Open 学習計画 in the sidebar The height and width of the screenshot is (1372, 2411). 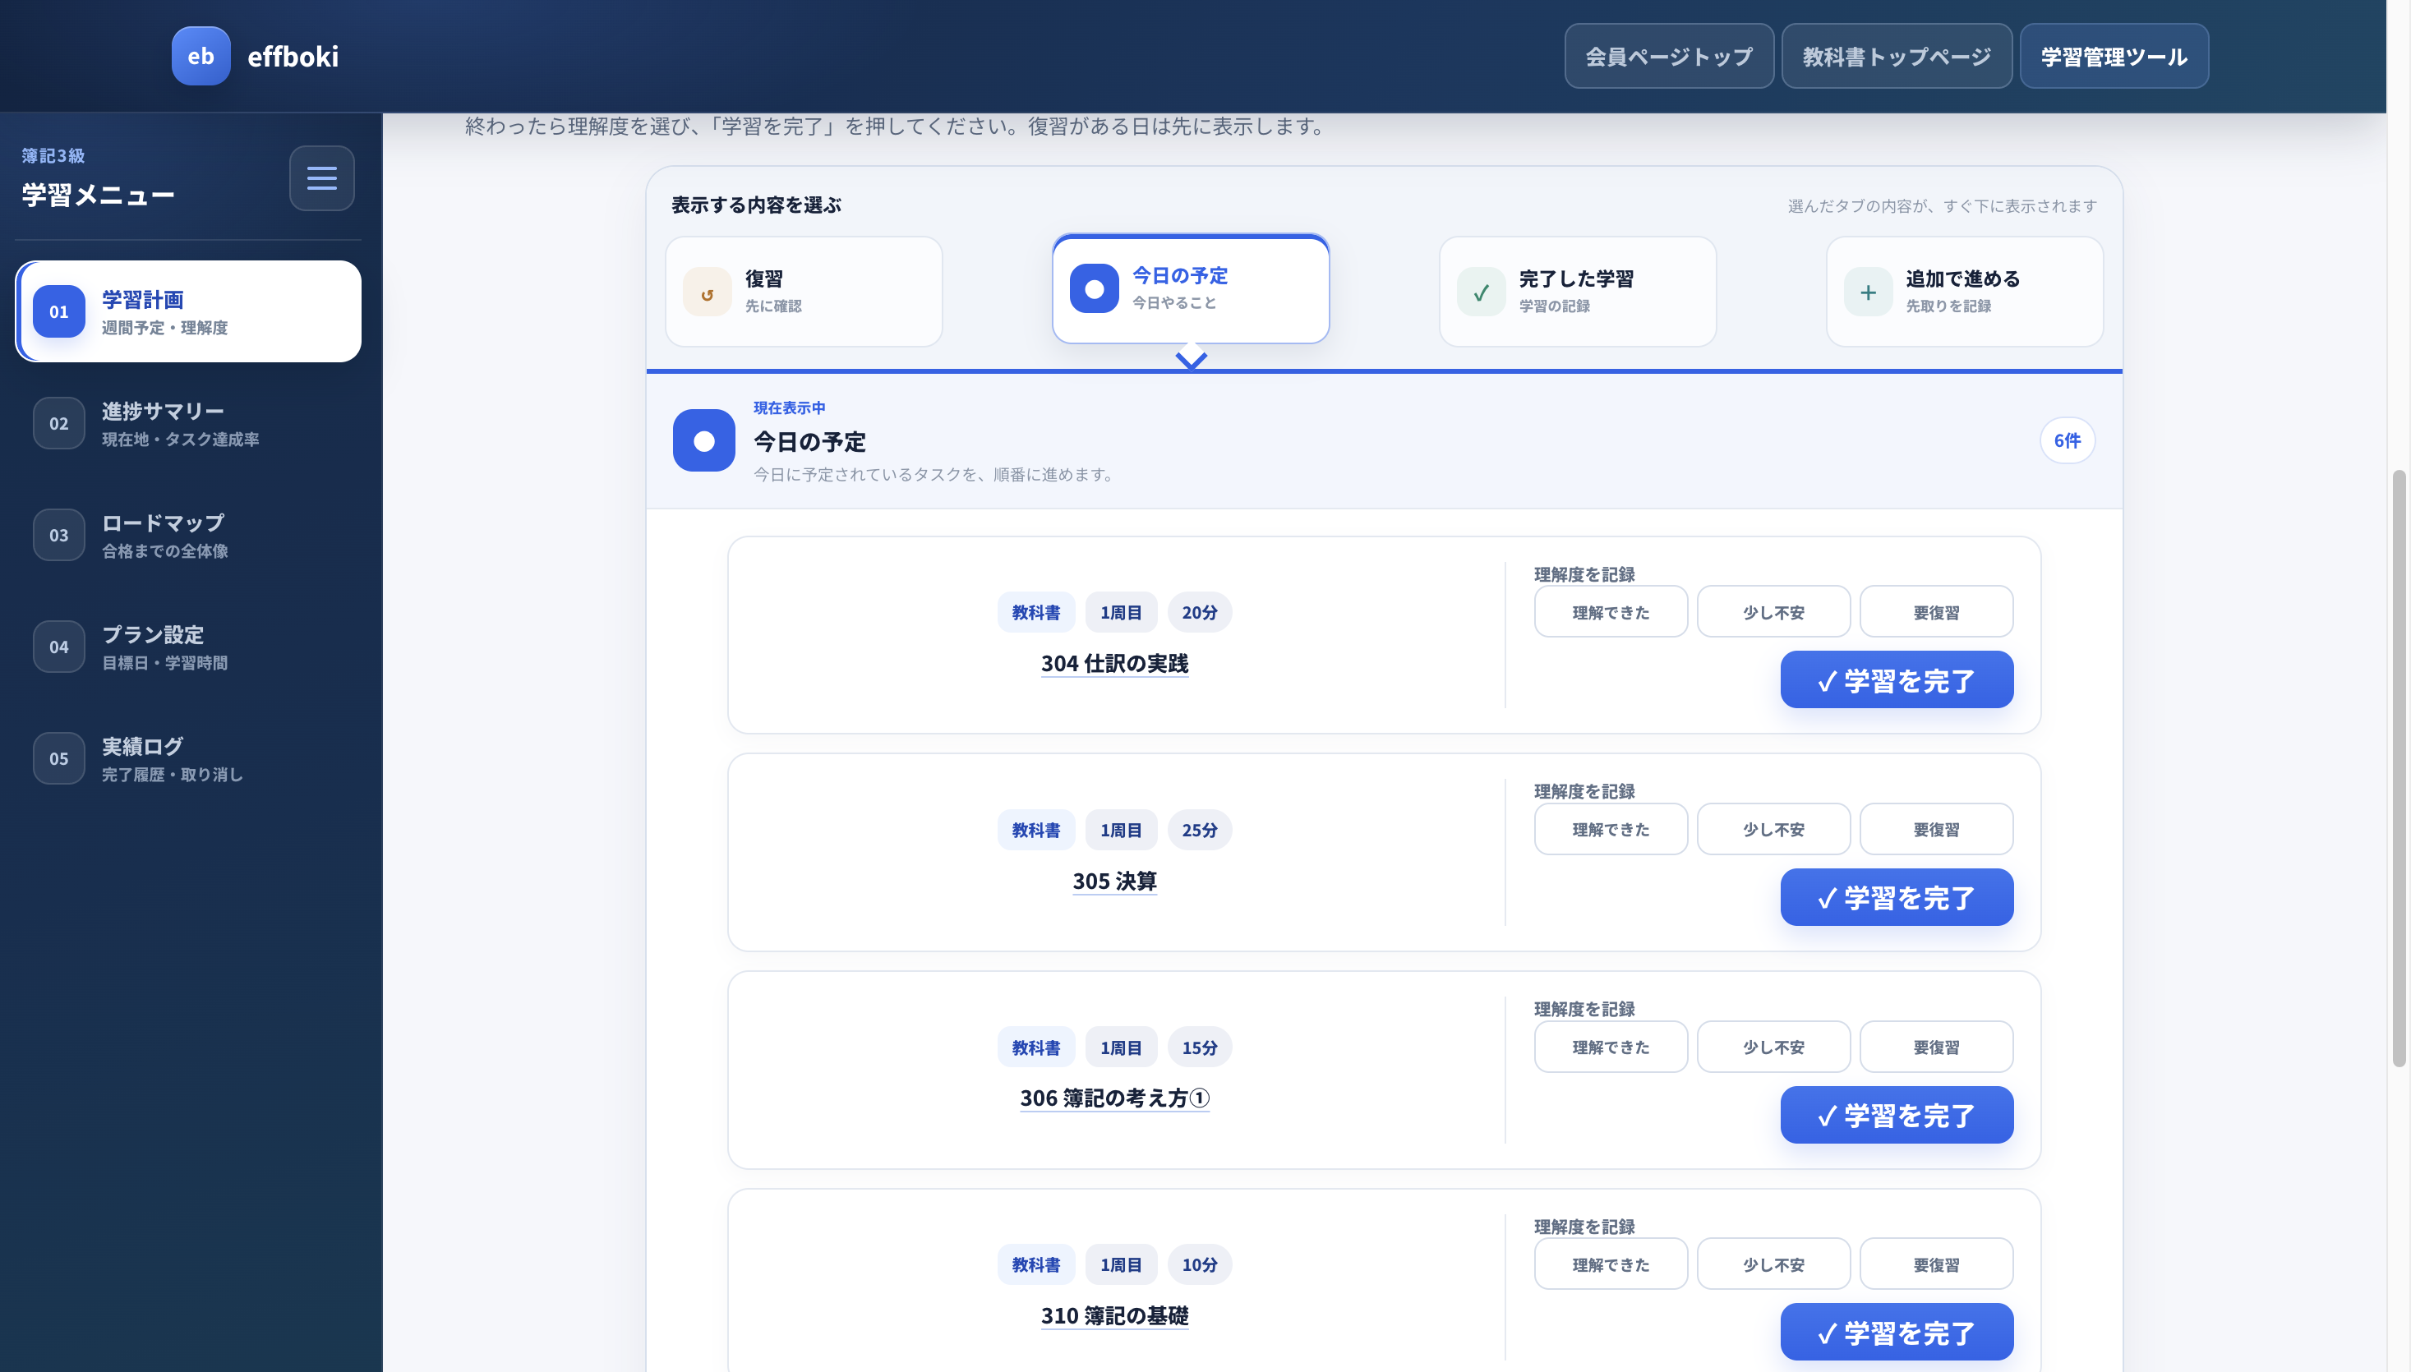click(188, 312)
